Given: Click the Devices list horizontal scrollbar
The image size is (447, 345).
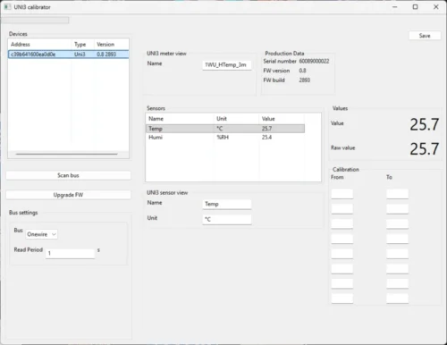Looking at the screenshot, I should pos(67,154).
